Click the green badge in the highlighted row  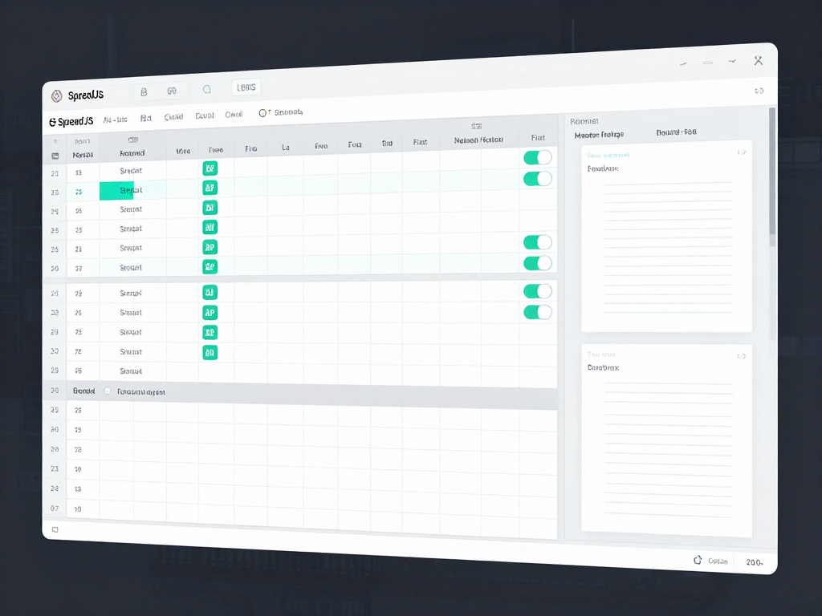[x=210, y=188]
